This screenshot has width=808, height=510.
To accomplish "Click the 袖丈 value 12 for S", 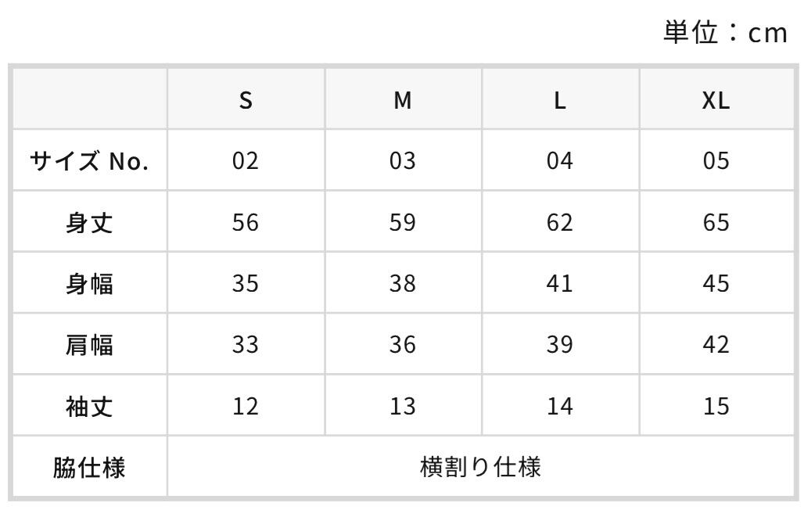I will [x=246, y=405].
